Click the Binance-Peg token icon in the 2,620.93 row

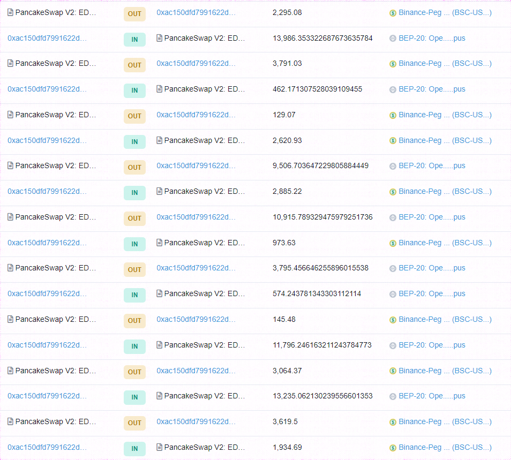[393, 141]
